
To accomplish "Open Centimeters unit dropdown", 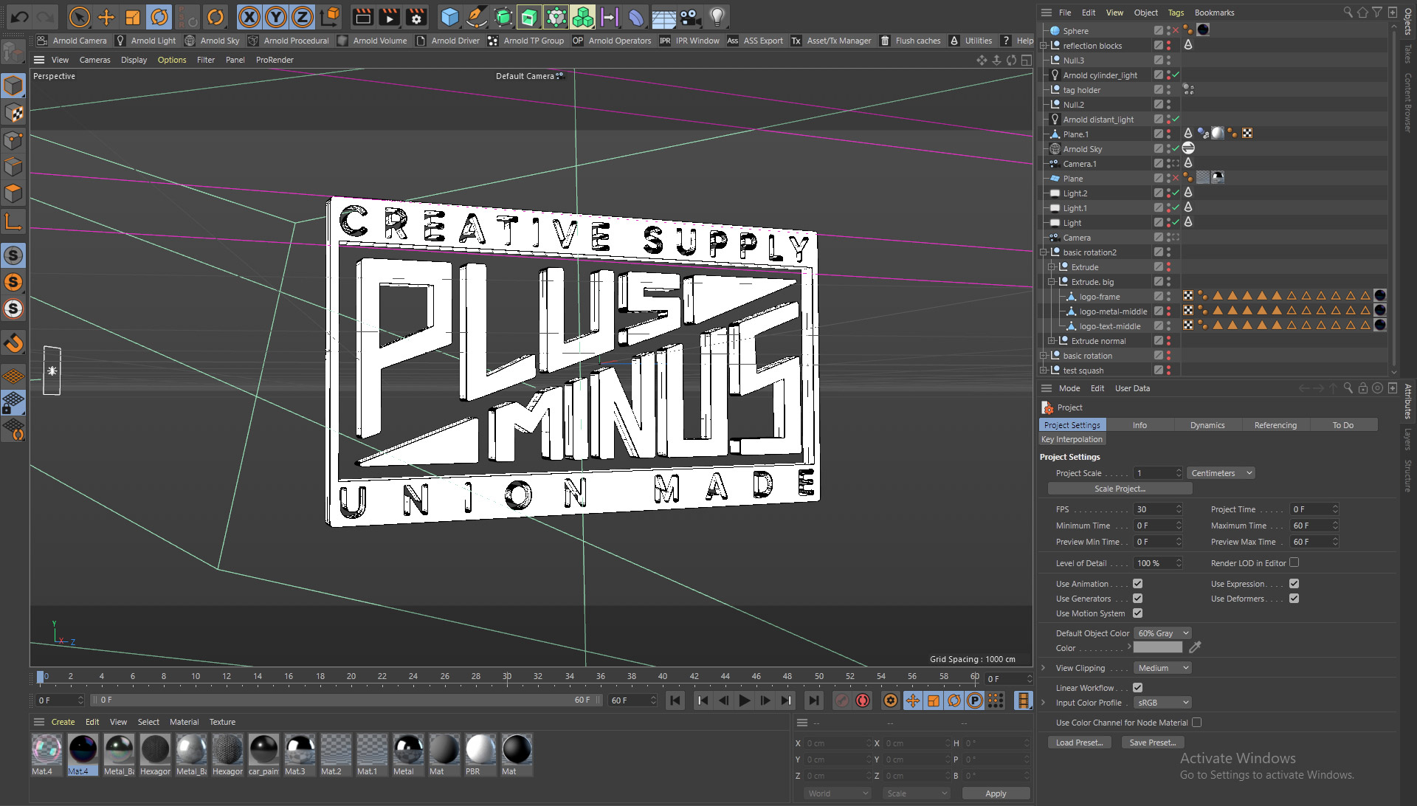I will tap(1221, 473).
